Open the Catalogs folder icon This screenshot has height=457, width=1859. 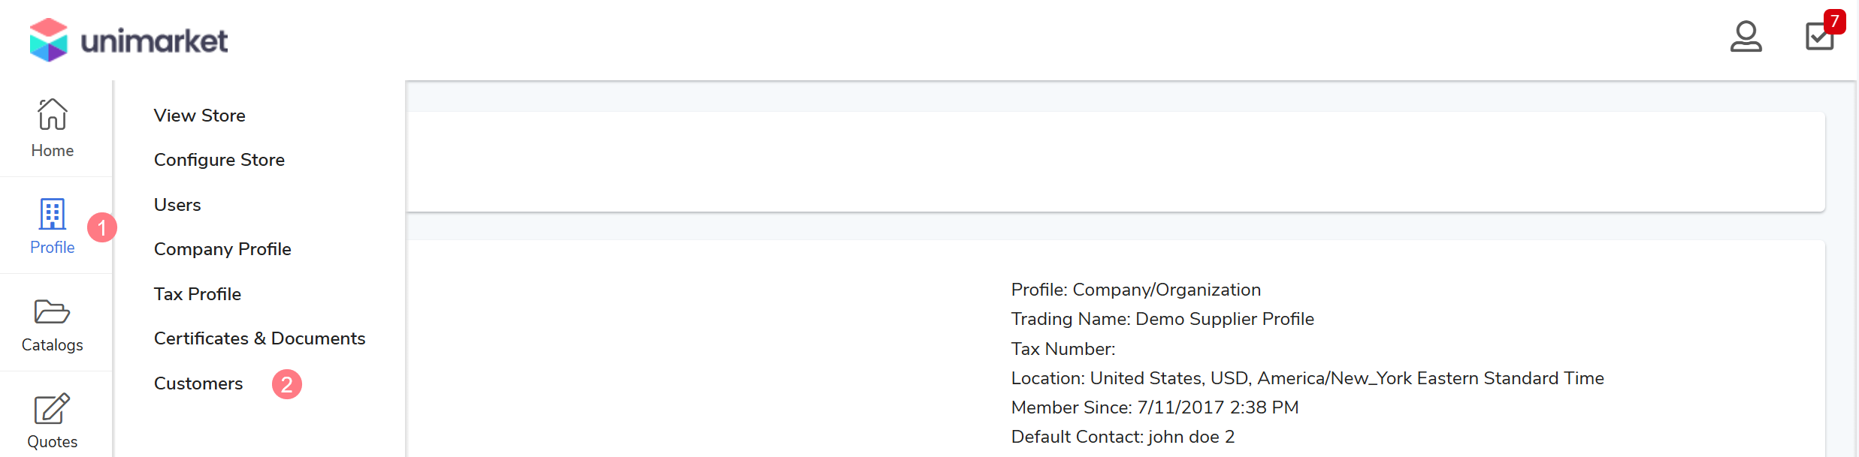click(x=52, y=311)
